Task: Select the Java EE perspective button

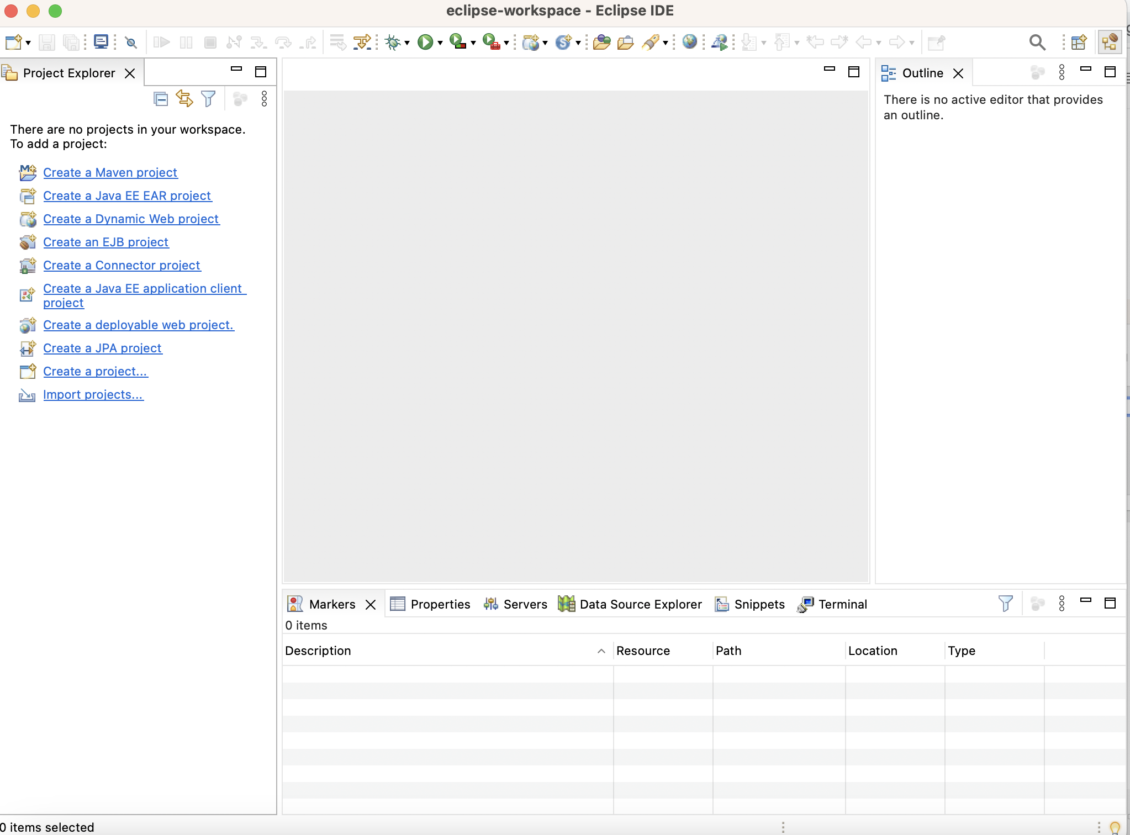Action: point(1110,42)
